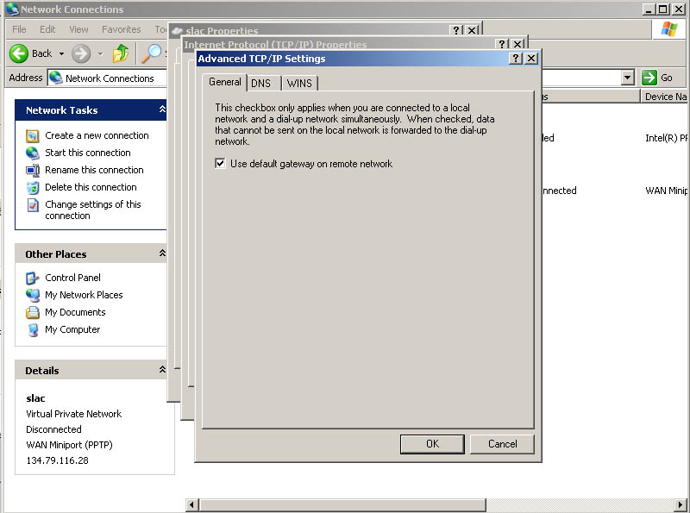Click the Back button label
The image size is (690, 513).
(x=41, y=53)
